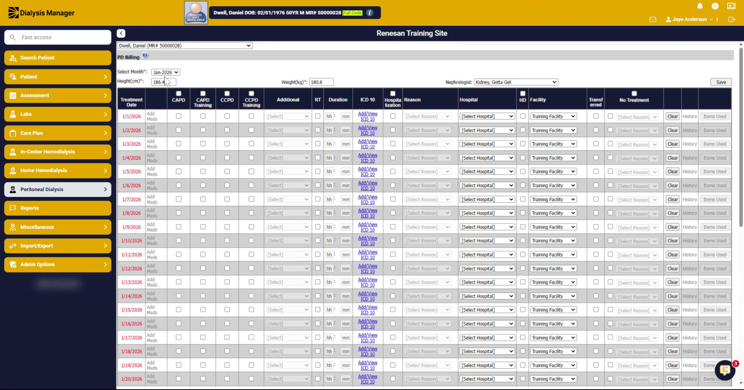744x390 pixels.
Task: Open the Reports menu
Action: [x=58, y=208]
